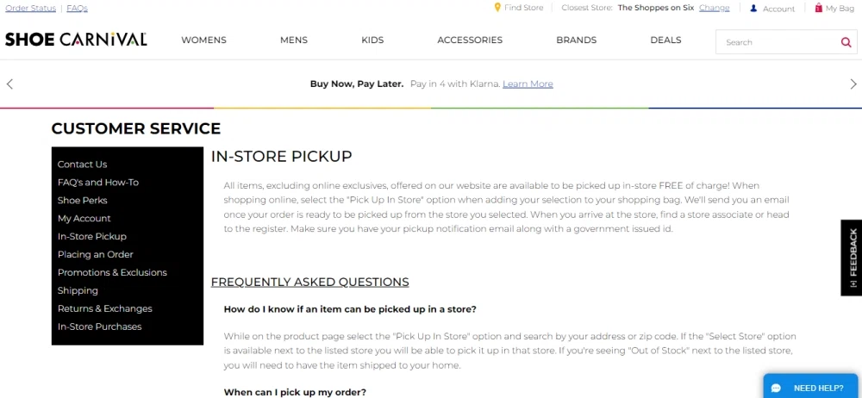The height and width of the screenshot is (398, 862).
Task: Expand the Accessories category menu
Action: tap(470, 40)
